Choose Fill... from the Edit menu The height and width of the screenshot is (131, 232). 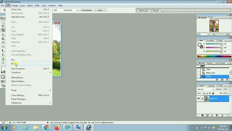click(x=29, y=60)
